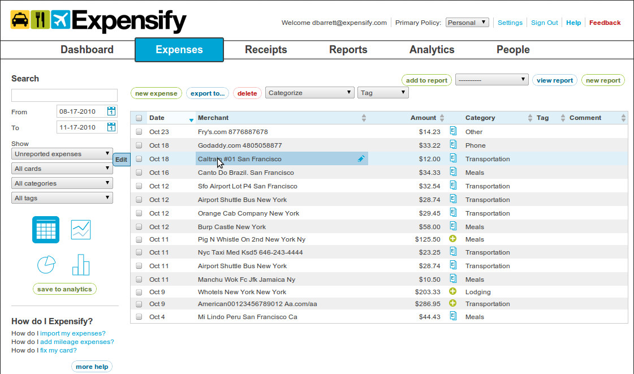Select the bar chart view icon
634x374 pixels.
point(81,264)
